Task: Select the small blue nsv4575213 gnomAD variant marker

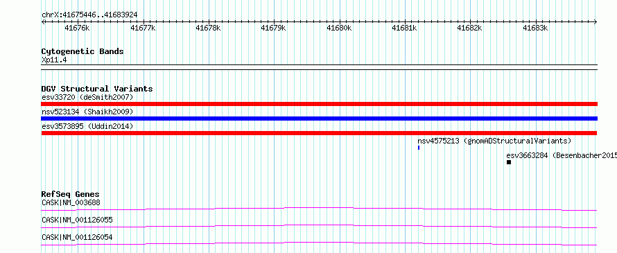Action: 419,148
